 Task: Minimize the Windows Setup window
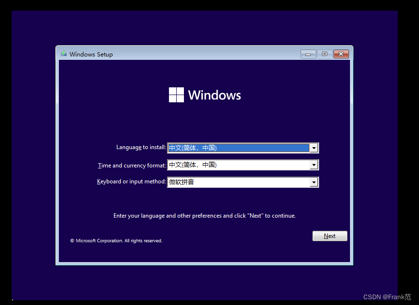(308, 54)
